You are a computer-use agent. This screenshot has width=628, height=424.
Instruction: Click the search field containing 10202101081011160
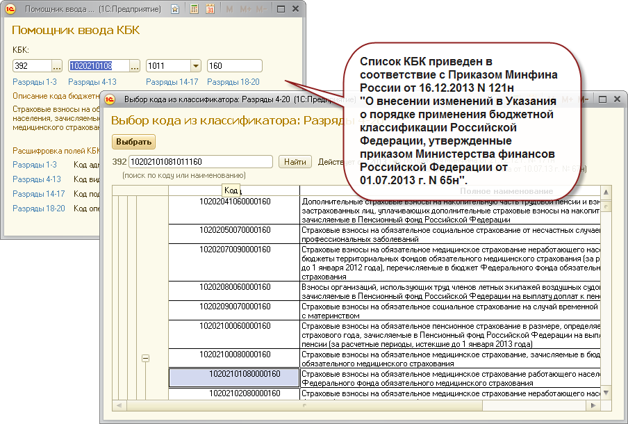point(201,162)
